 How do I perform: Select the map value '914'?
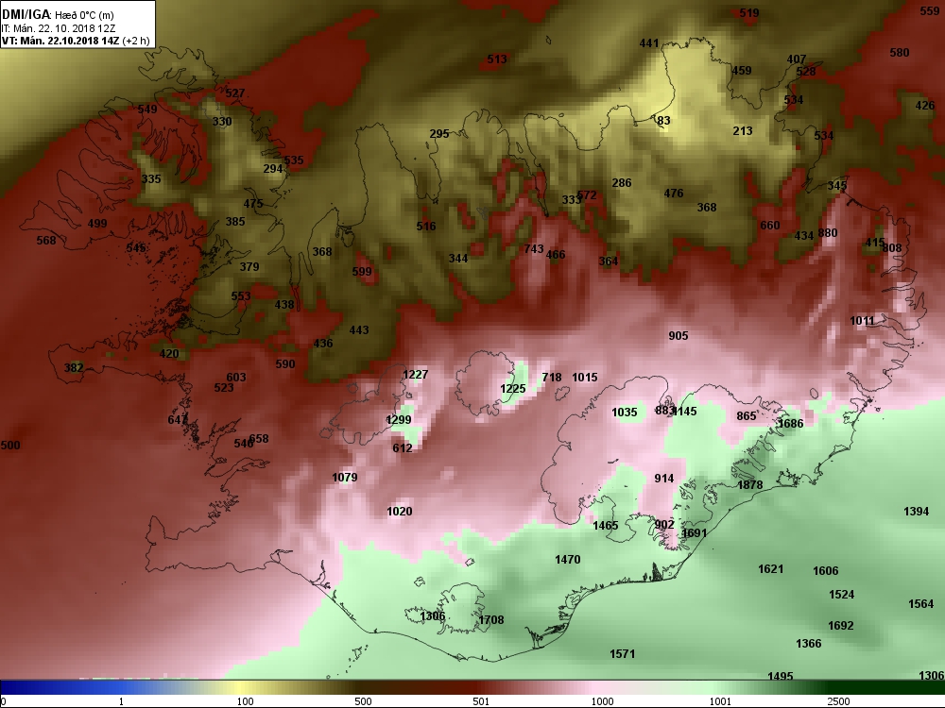(664, 478)
